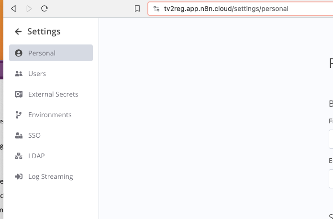Open the Log Streaming settings page
333x219 pixels.
(x=51, y=176)
